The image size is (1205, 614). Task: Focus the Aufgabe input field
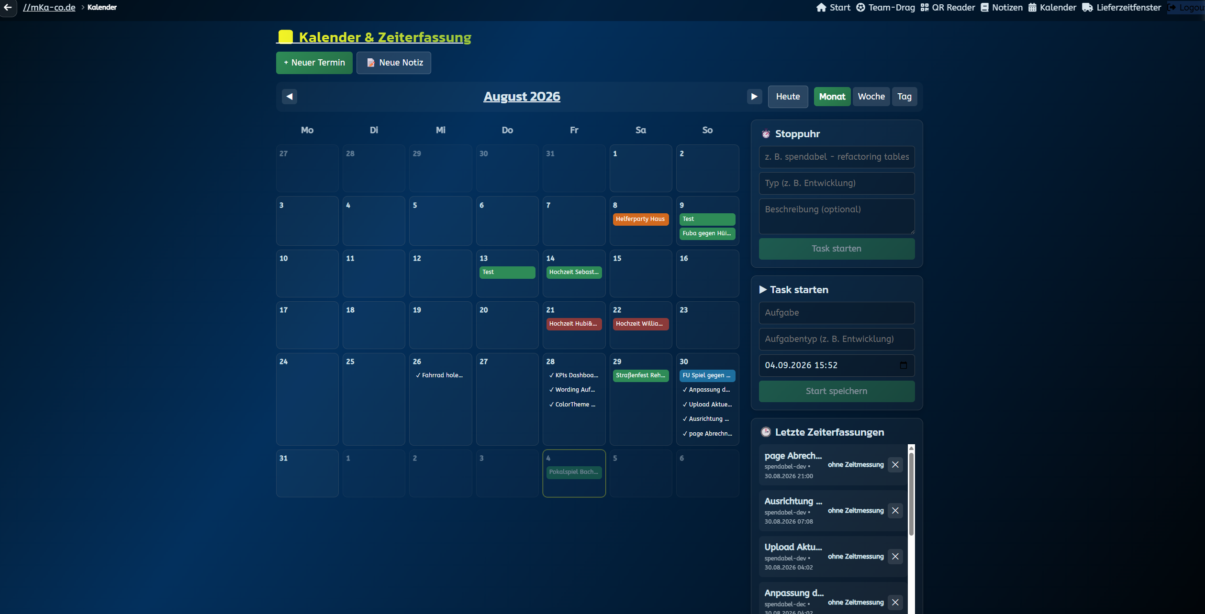[837, 313]
